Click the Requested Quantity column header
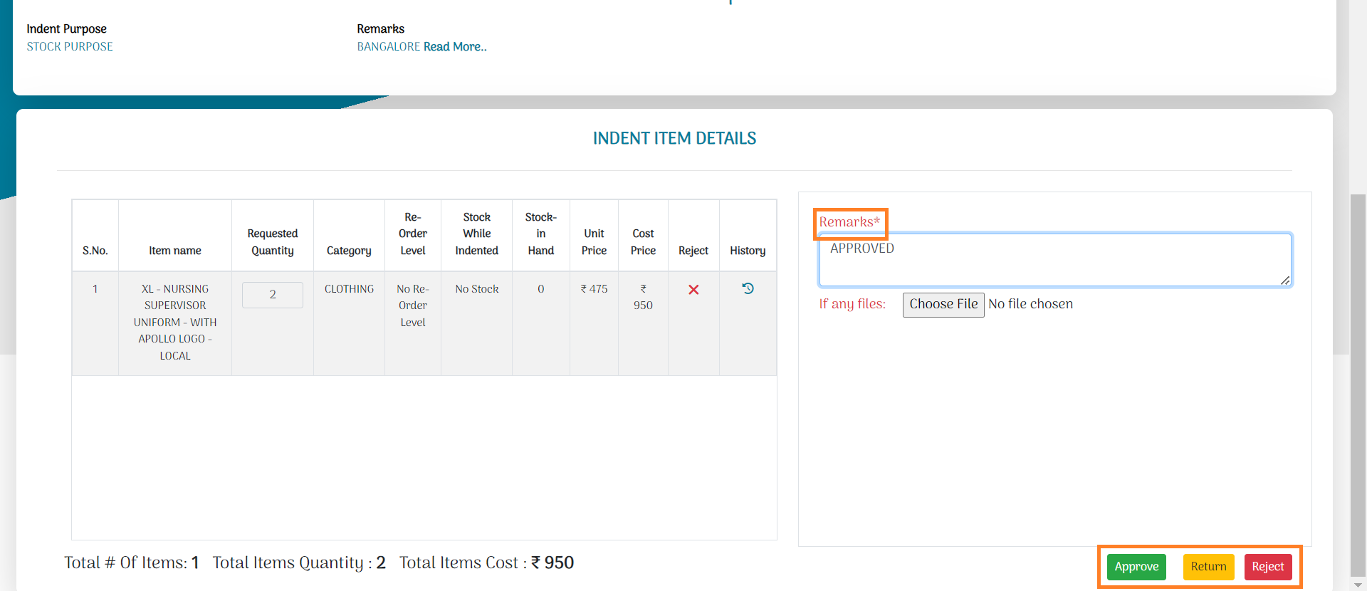The height and width of the screenshot is (591, 1367). (x=273, y=242)
